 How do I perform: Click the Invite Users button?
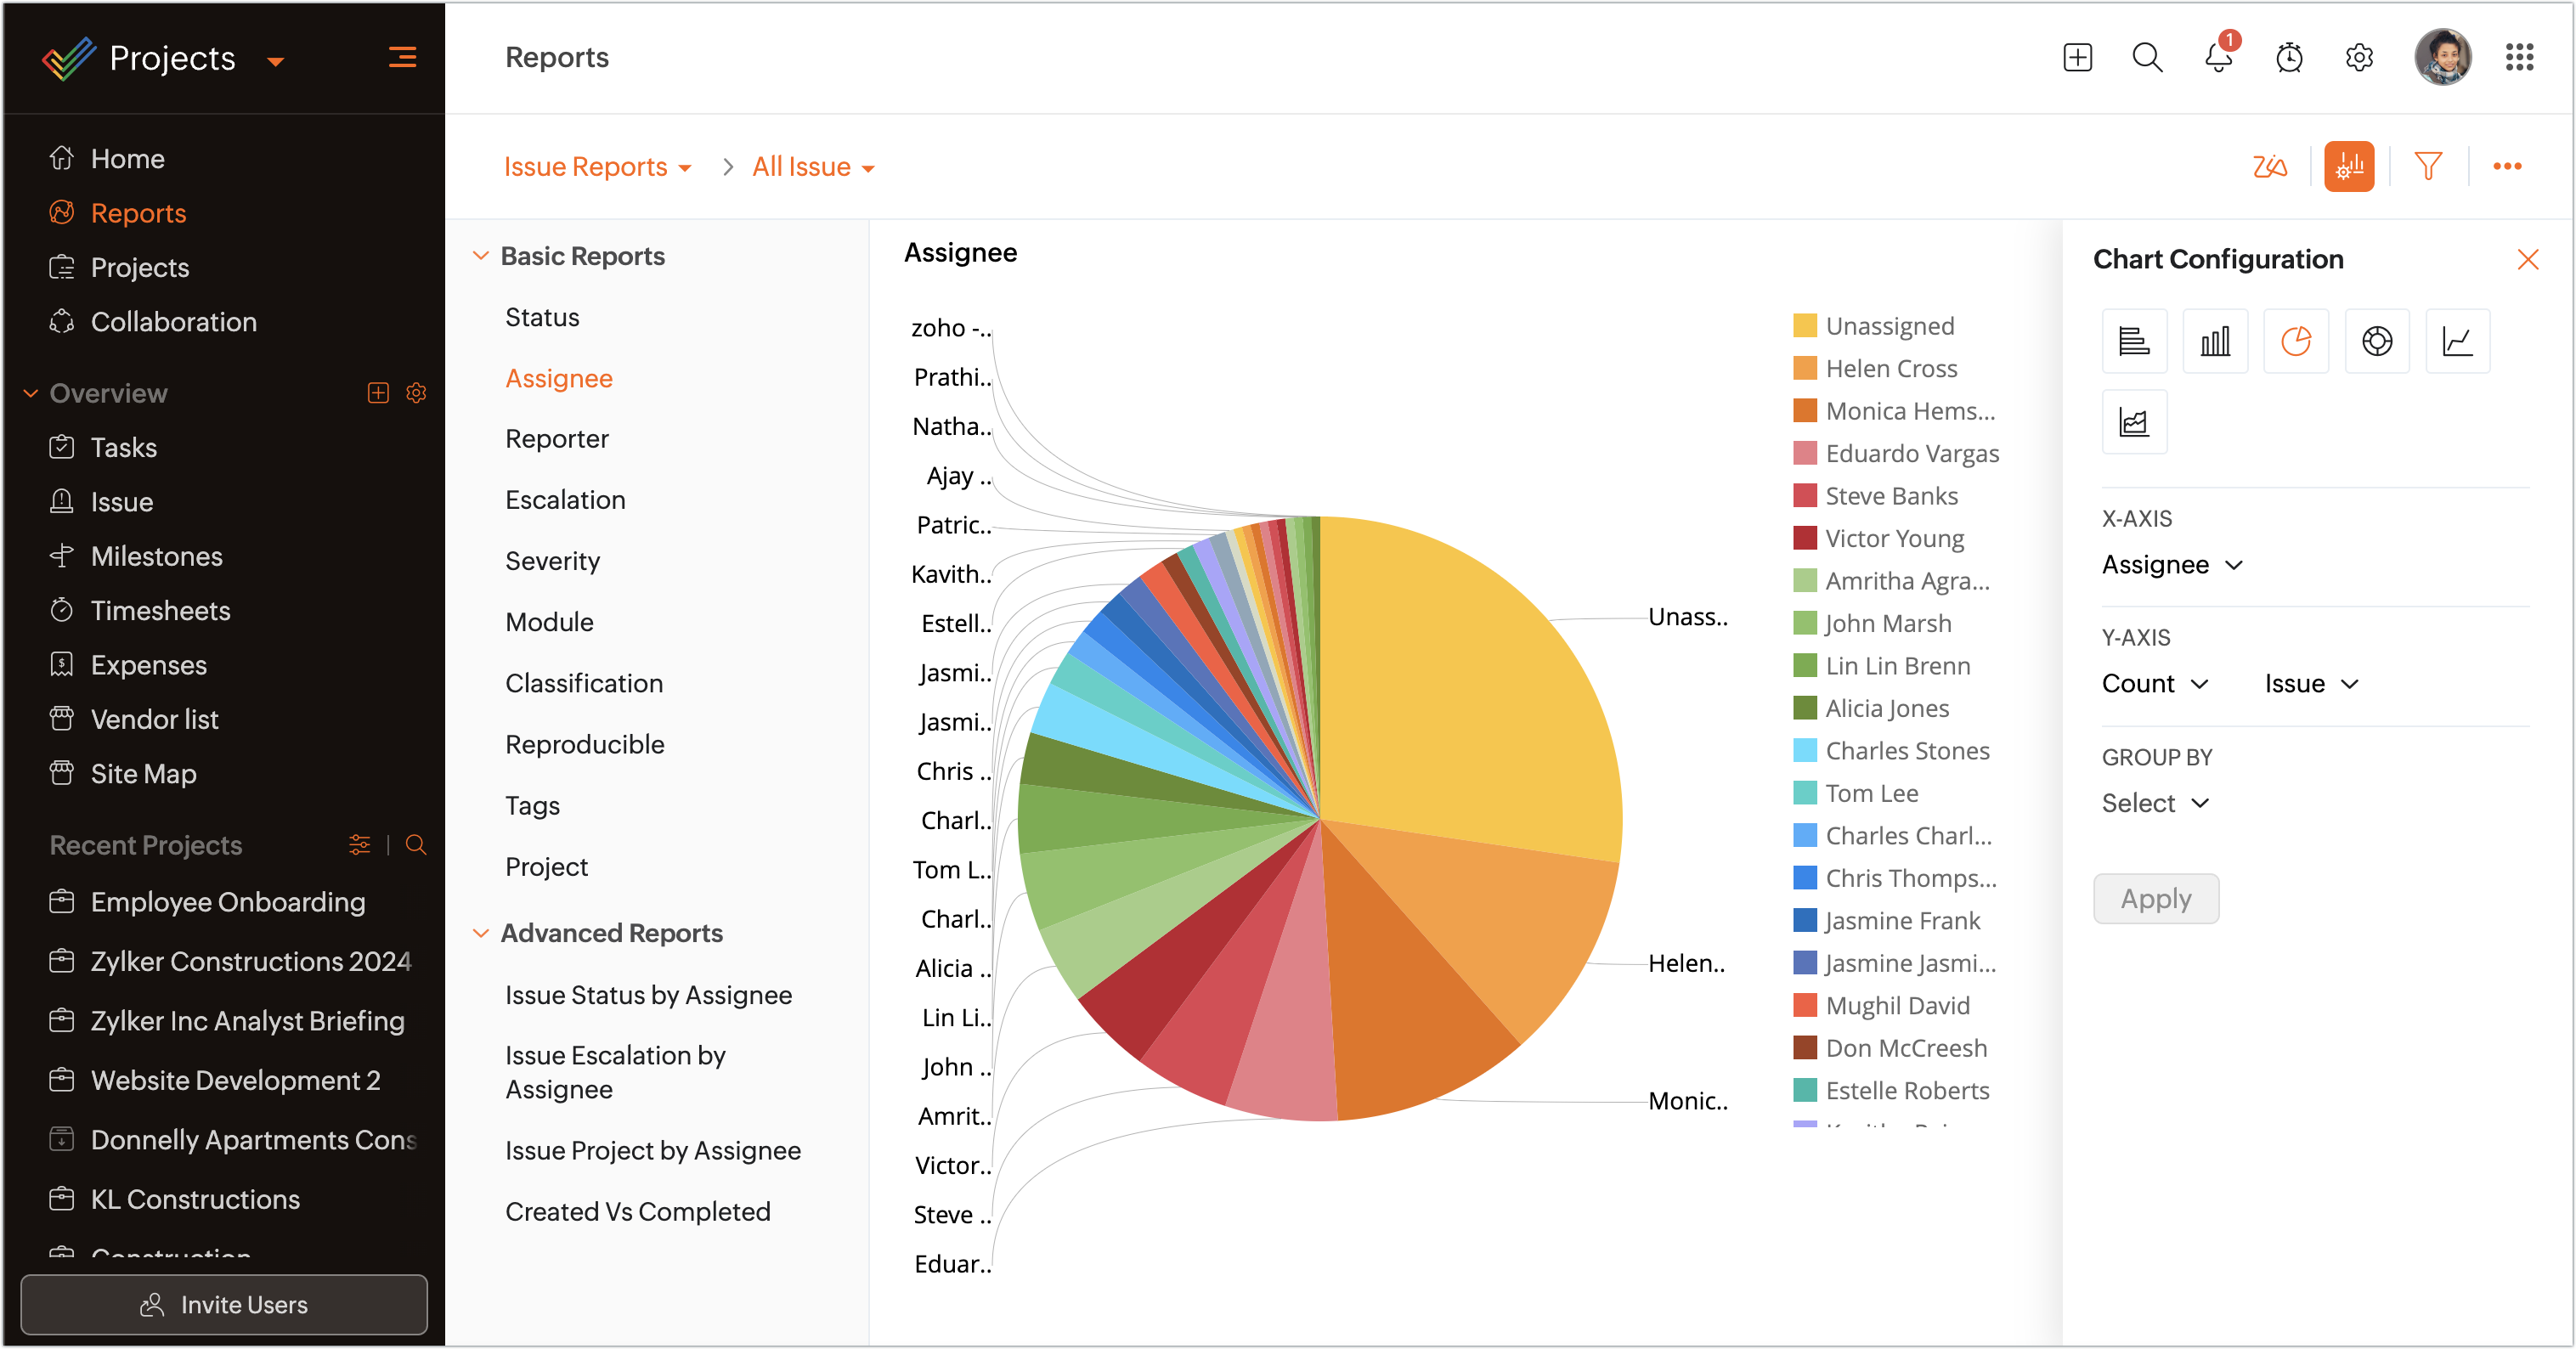(x=224, y=1304)
